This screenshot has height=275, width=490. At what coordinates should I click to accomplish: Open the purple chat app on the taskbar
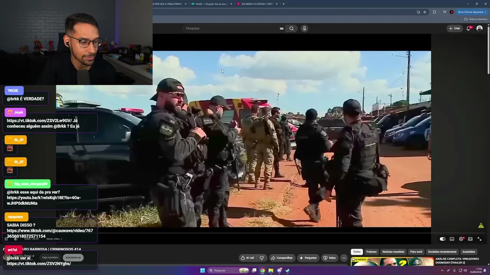[279, 270]
